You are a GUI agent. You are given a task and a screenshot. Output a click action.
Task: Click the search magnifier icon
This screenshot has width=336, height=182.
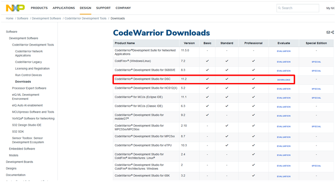click(280, 8)
